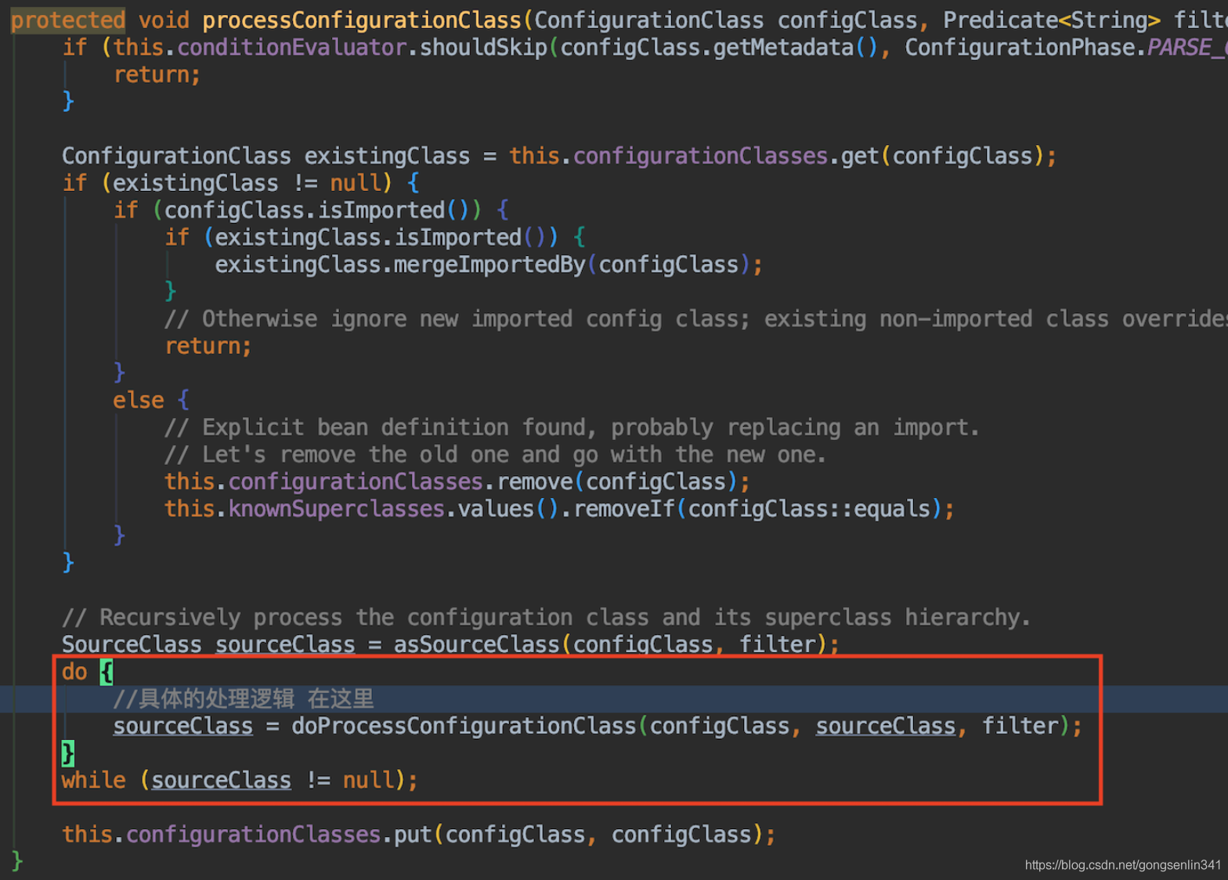
Task: Click the doProcessConfigurationClass method call
Action: pos(464,726)
